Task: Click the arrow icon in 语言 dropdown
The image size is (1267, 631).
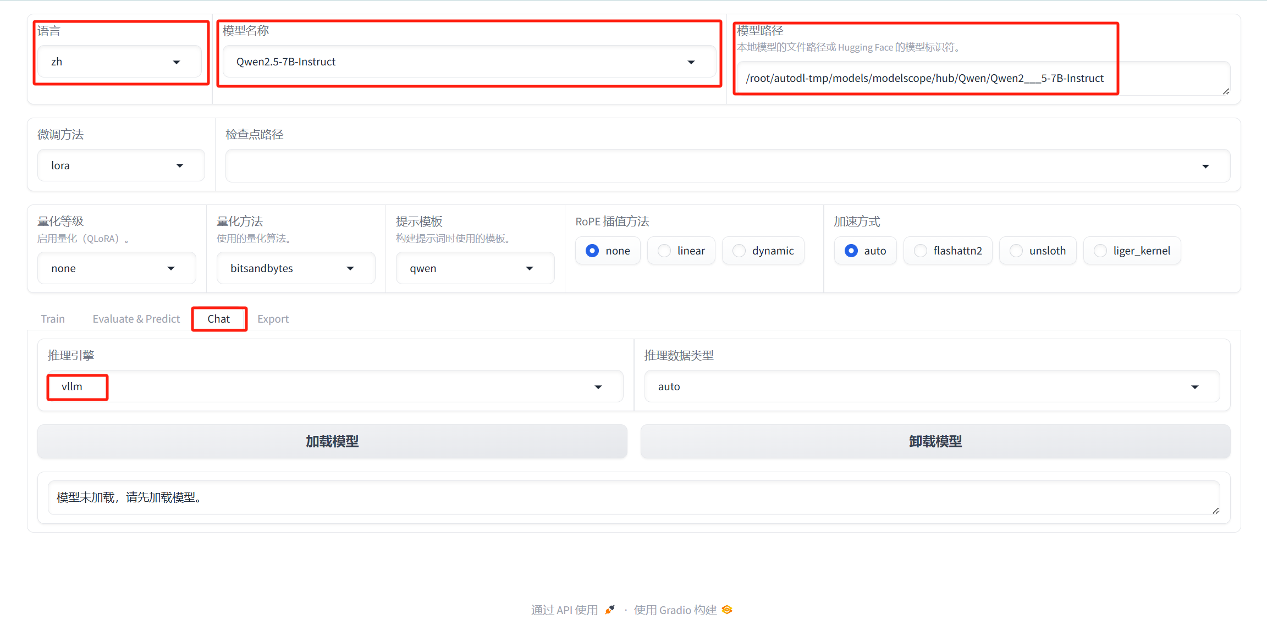Action: pyautogui.click(x=177, y=62)
